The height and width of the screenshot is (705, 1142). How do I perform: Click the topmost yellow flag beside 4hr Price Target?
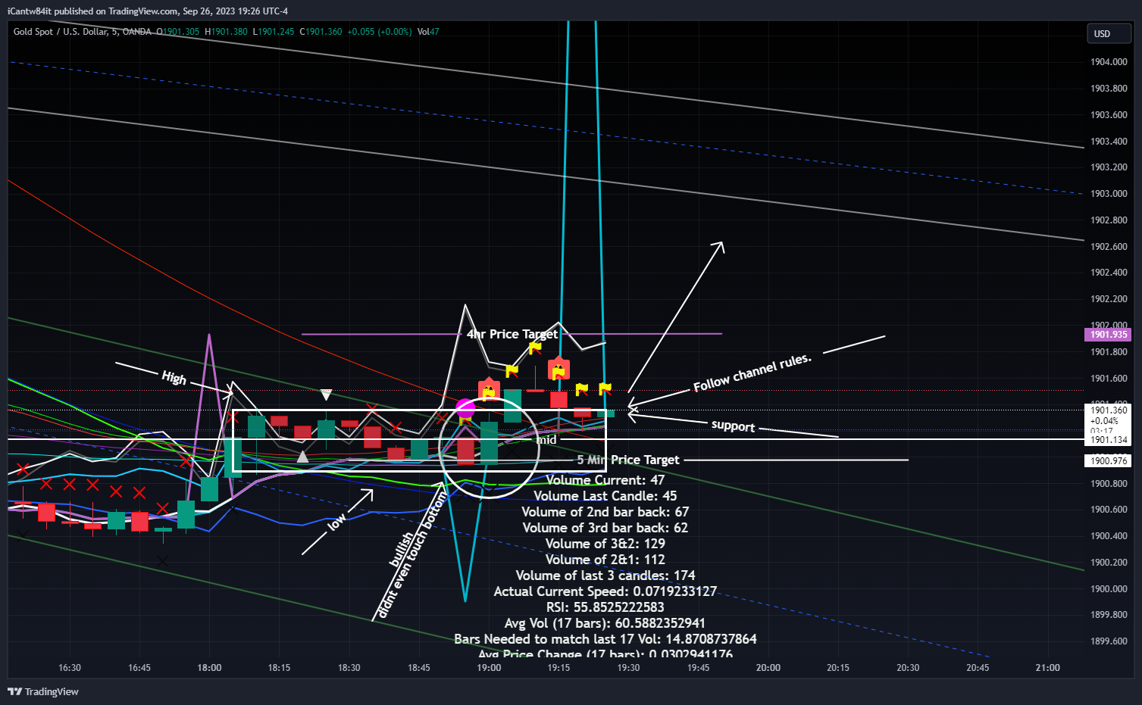click(535, 348)
